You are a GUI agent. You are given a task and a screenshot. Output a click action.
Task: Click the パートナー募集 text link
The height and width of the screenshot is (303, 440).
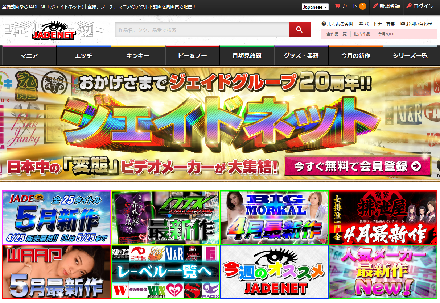click(x=380, y=24)
